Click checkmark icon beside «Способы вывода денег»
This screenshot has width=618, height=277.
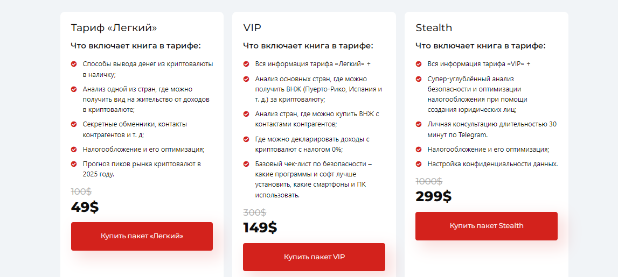tap(74, 64)
